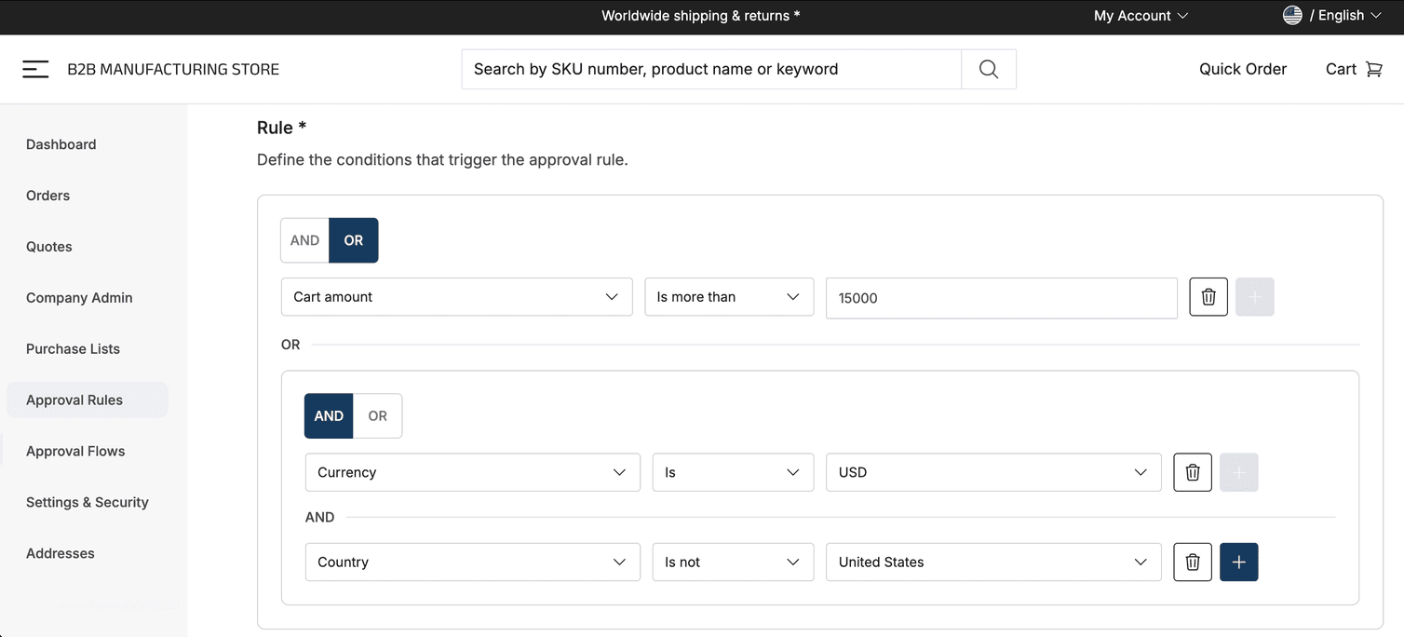This screenshot has width=1404, height=637.
Task: Click the search magnifier icon
Action: click(x=987, y=68)
